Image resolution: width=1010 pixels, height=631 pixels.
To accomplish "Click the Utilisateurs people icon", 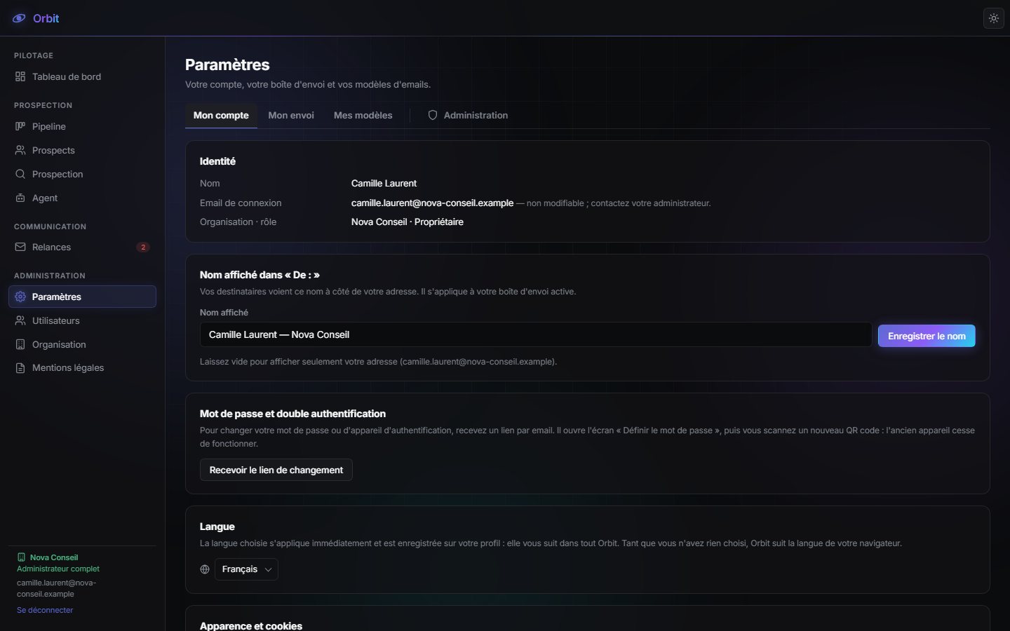I will [x=20, y=320].
